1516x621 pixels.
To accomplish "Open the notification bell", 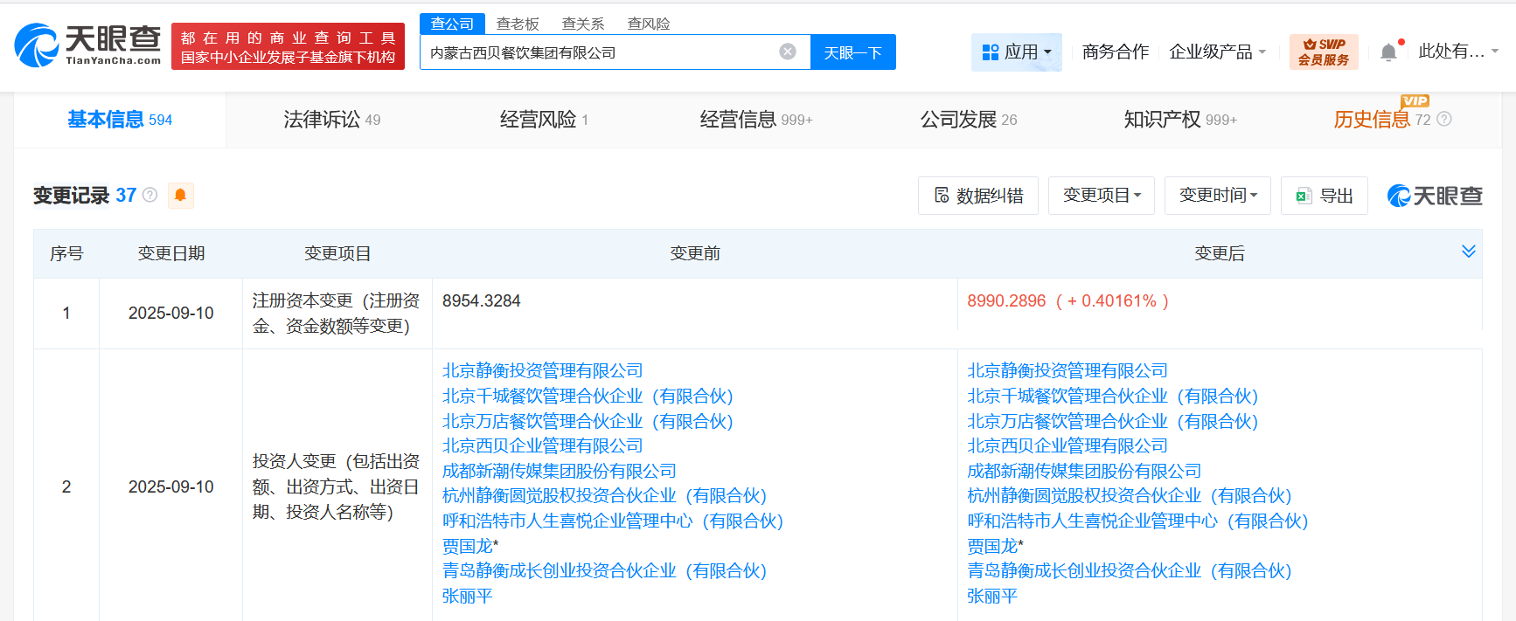I will pos(1388,52).
